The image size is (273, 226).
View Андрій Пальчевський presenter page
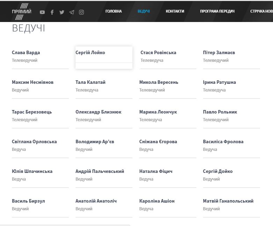pos(100,172)
